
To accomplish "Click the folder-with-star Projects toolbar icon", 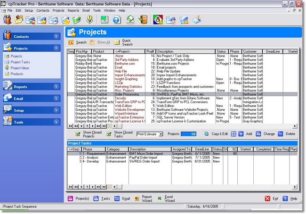I will (x=42, y=20).
